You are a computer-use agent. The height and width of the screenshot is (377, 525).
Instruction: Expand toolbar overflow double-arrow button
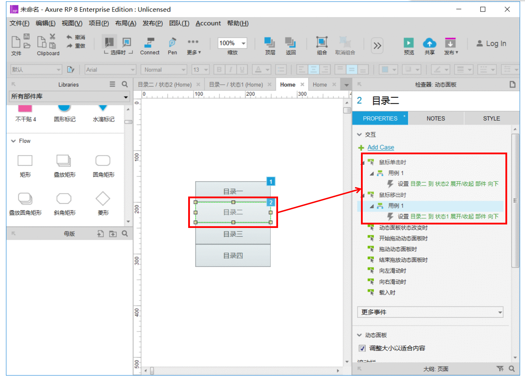(x=377, y=46)
